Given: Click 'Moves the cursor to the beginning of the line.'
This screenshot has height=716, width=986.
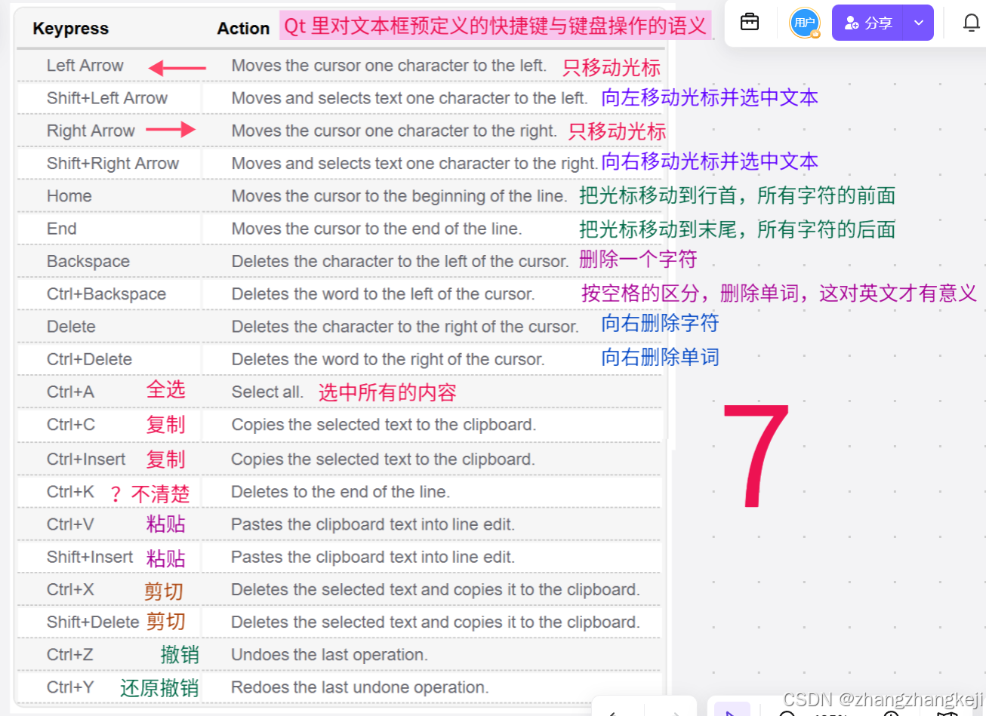Looking at the screenshot, I should (399, 196).
